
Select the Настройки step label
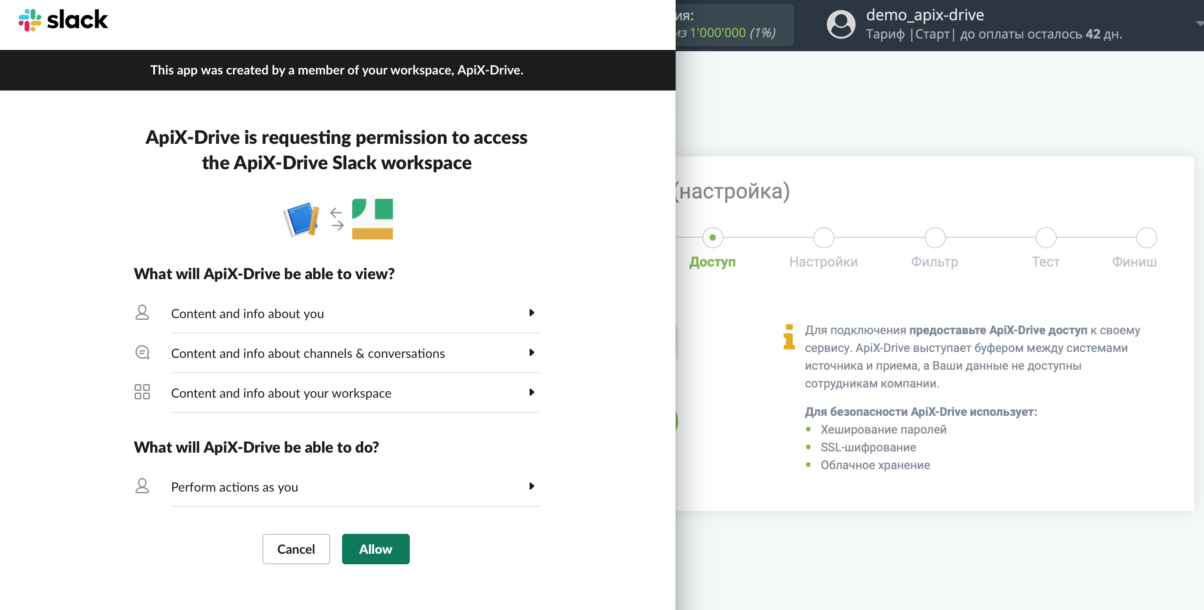tap(823, 261)
